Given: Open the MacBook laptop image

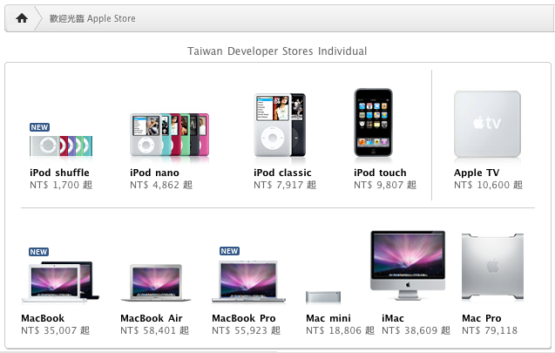Looking at the screenshot, I should [60, 282].
